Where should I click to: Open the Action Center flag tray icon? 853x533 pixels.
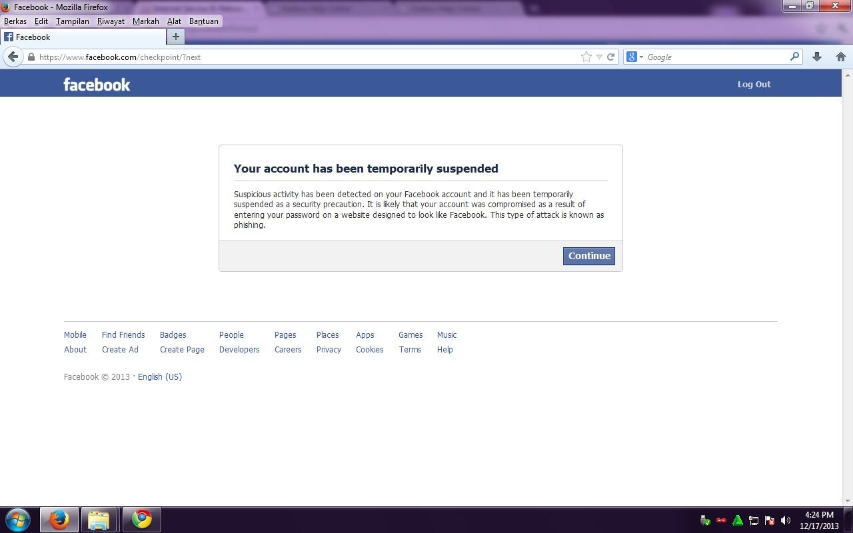tap(770, 520)
